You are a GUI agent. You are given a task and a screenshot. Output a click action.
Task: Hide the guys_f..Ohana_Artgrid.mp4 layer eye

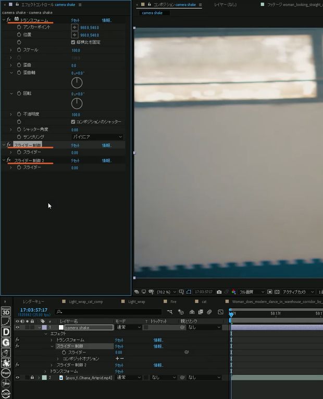pos(17,378)
